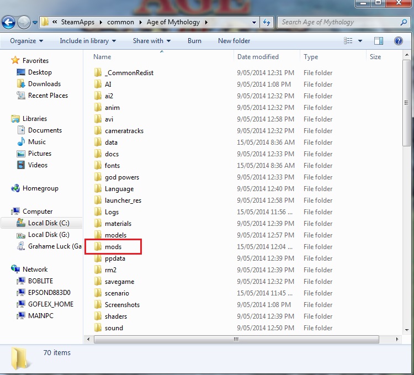This screenshot has width=414, height=375.
Task: Click the search magnifier icon
Action: click(x=404, y=22)
